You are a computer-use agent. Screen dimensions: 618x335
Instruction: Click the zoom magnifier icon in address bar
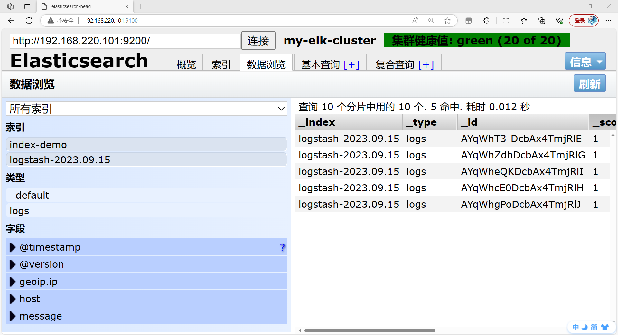tap(431, 21)
